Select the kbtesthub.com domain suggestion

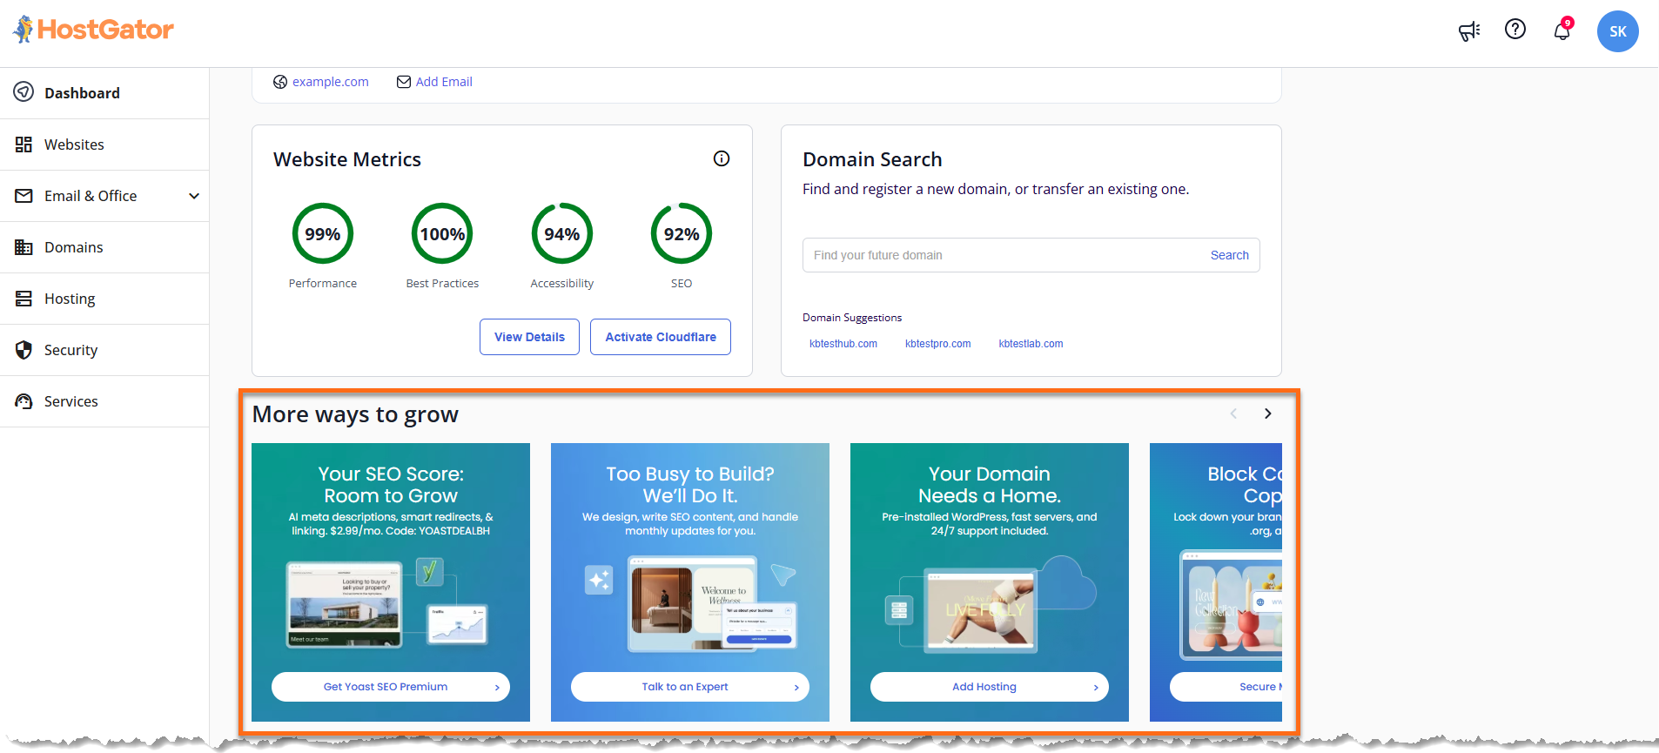(843, 344)
